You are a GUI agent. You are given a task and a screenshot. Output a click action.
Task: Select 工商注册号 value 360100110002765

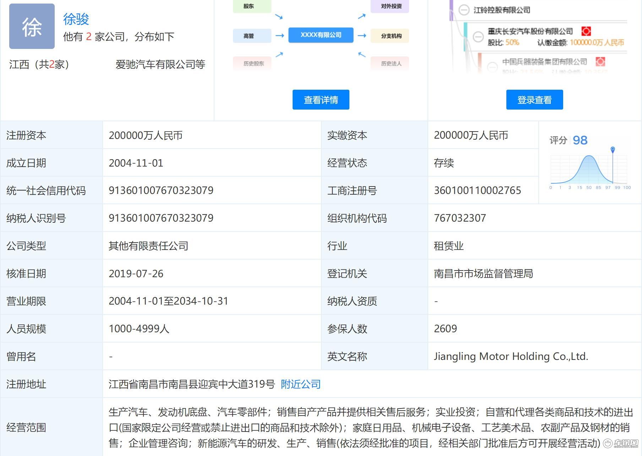pyautogui.click(x=477, y=190)
